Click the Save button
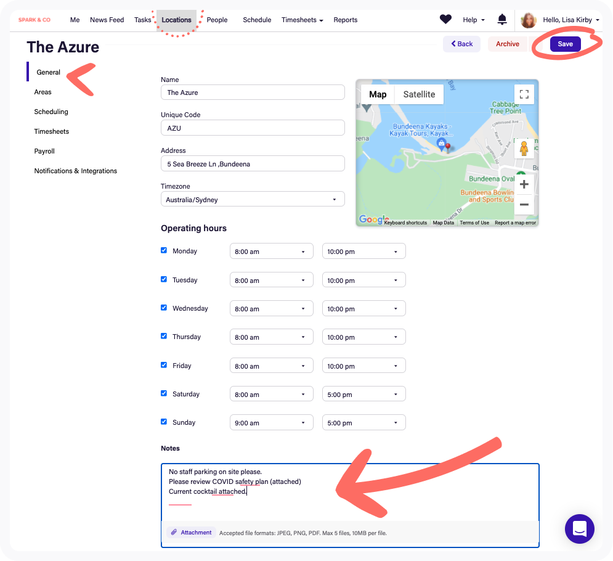This screenshot has height=561, width=613. [565, 44]
